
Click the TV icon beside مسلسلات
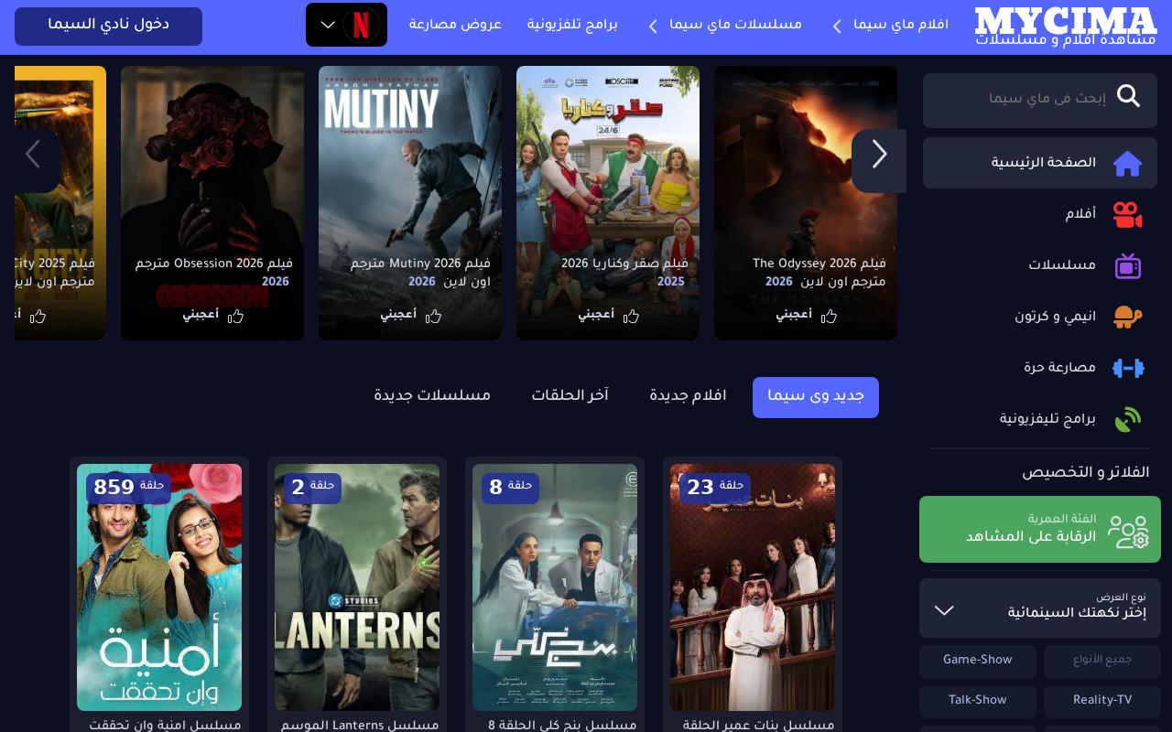1127,266
